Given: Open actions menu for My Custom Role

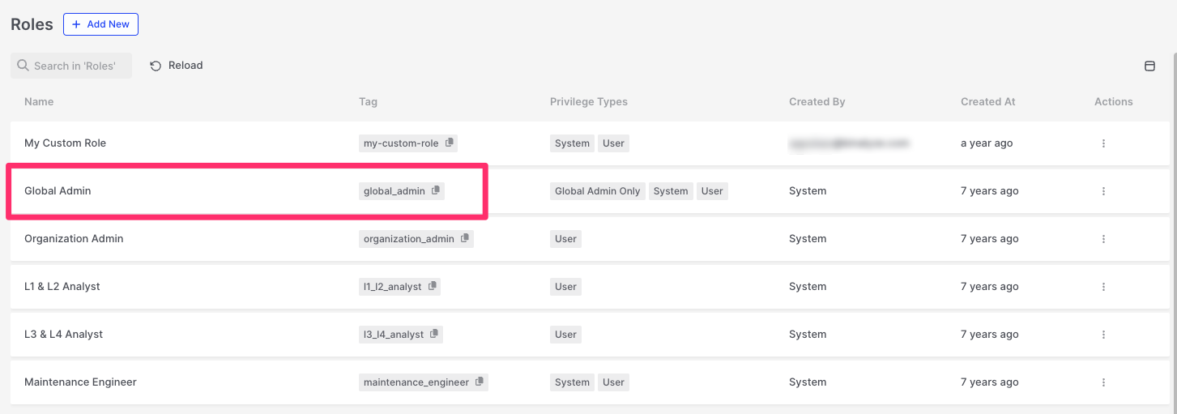Looking at the screenshot, I should [1103, 143].
